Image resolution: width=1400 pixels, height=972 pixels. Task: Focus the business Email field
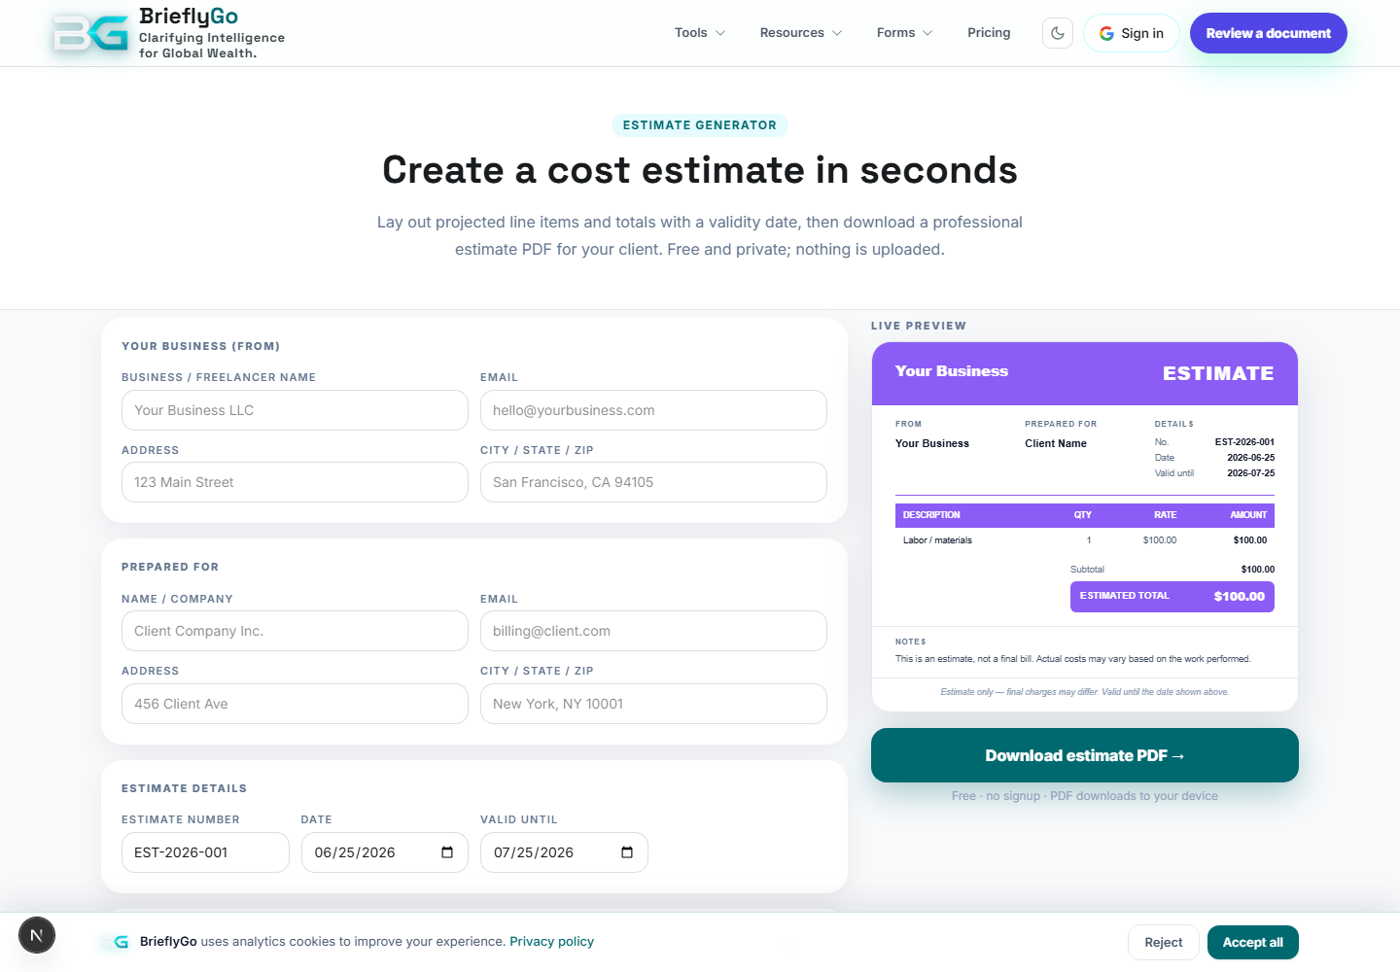[x=653, y=410]
